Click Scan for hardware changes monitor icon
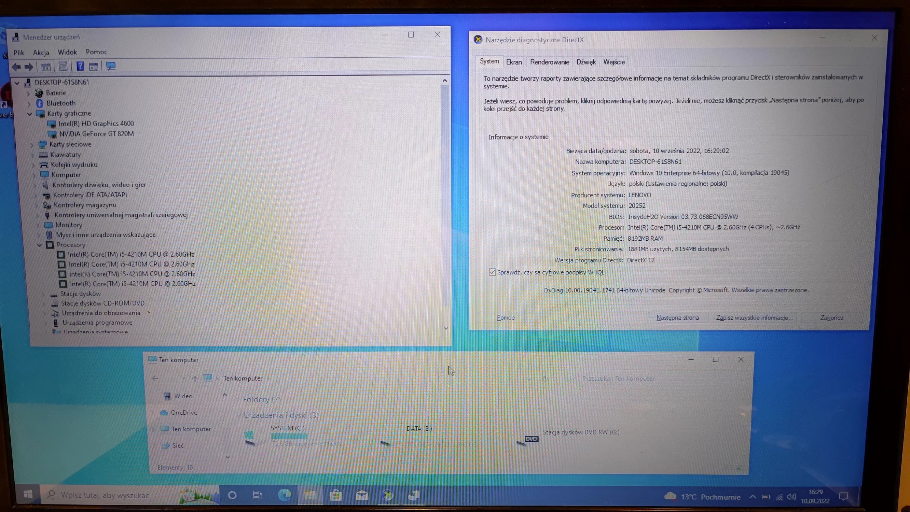Screen dimensions: 910x512 coord(111,66)
